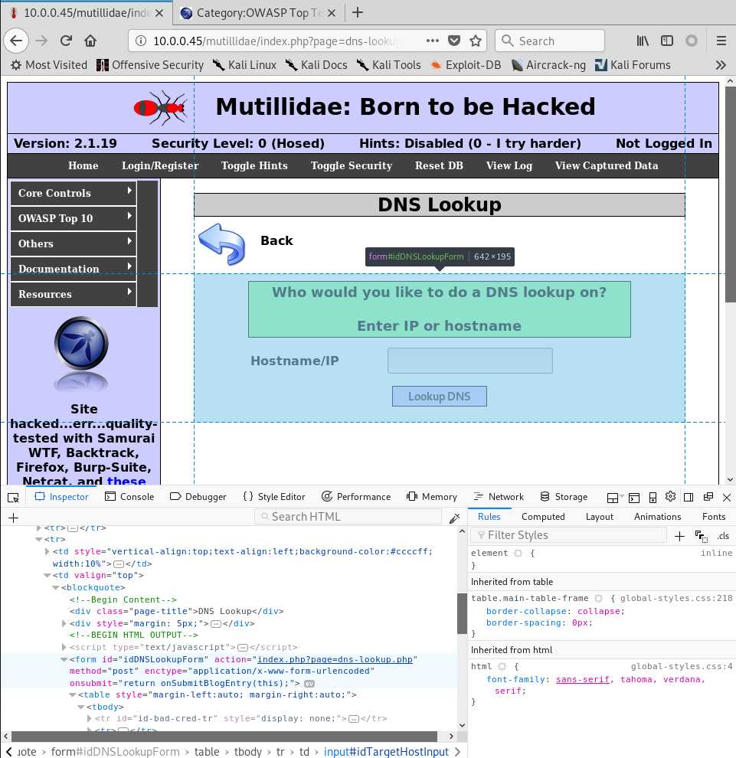Click in Hostname/IP text field

tap(470, 361)
